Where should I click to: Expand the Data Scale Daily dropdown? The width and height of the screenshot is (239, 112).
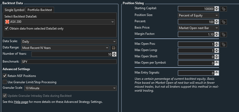[x=69, y=42]
